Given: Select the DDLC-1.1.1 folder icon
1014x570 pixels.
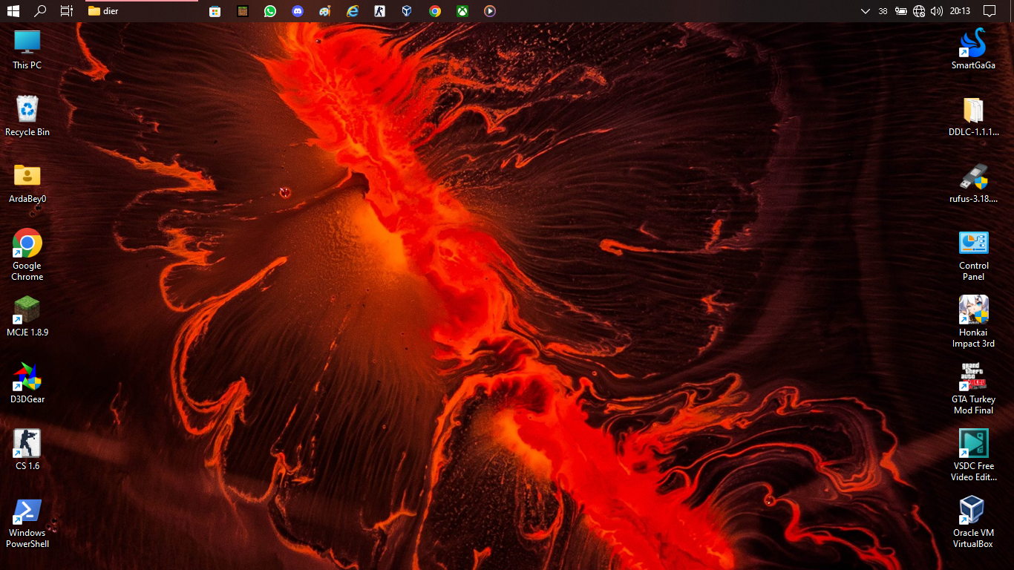Looking at the screenshot, I should click(973, 117).
